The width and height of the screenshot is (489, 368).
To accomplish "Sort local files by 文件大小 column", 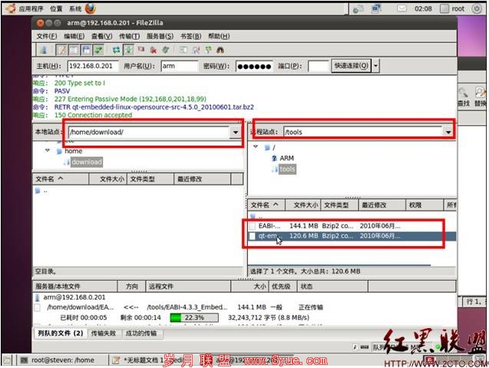I will (x=108, y=179).
